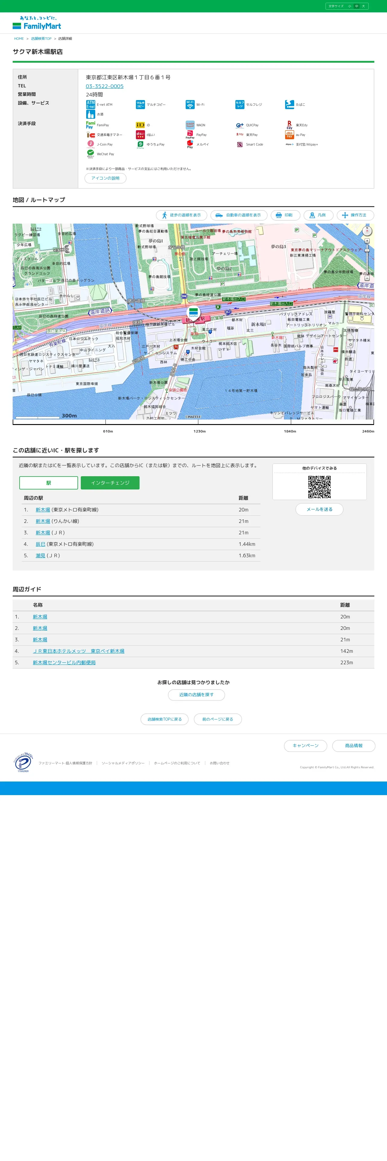Click the Wi-Fi service icon
387x1161 pixels.
pos(190,105)
